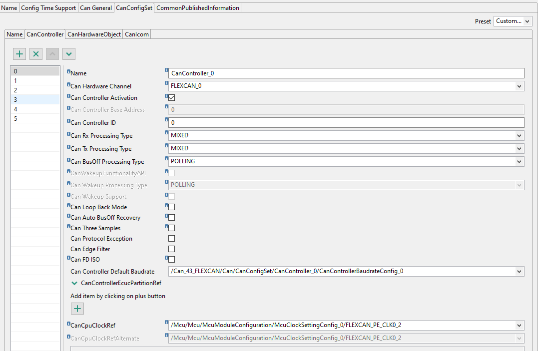Click the add controller plus icon
538x351 pixels.
click(19, 53)
